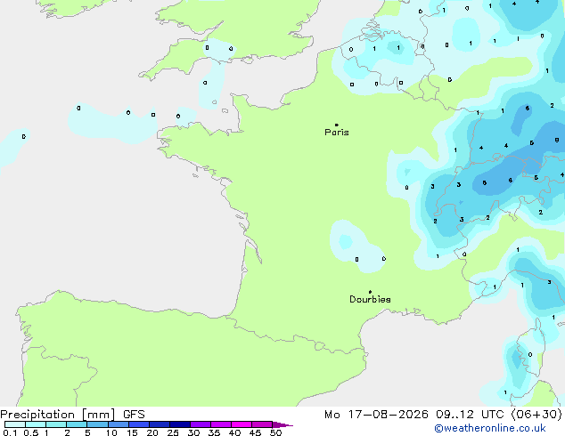The width and height of the screenshot is (565, 436).
Task: Click the '09..12 UTC' time range text
Action: (470, 415)
